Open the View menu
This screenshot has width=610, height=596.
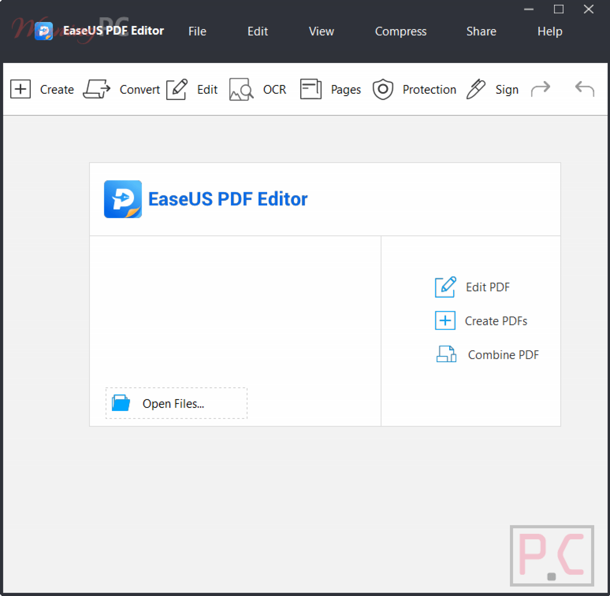321,31
